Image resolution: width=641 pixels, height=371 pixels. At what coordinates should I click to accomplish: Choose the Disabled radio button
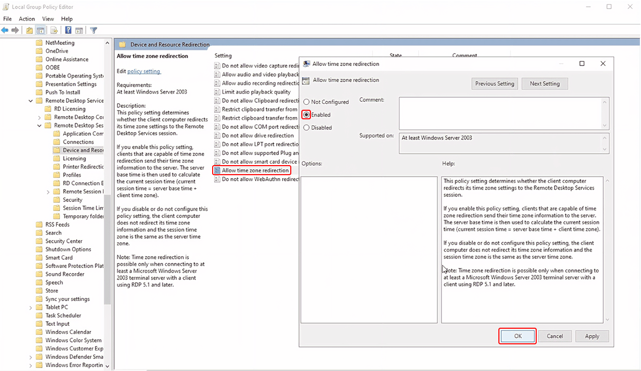pyautogui.click(x=306, y=128)
